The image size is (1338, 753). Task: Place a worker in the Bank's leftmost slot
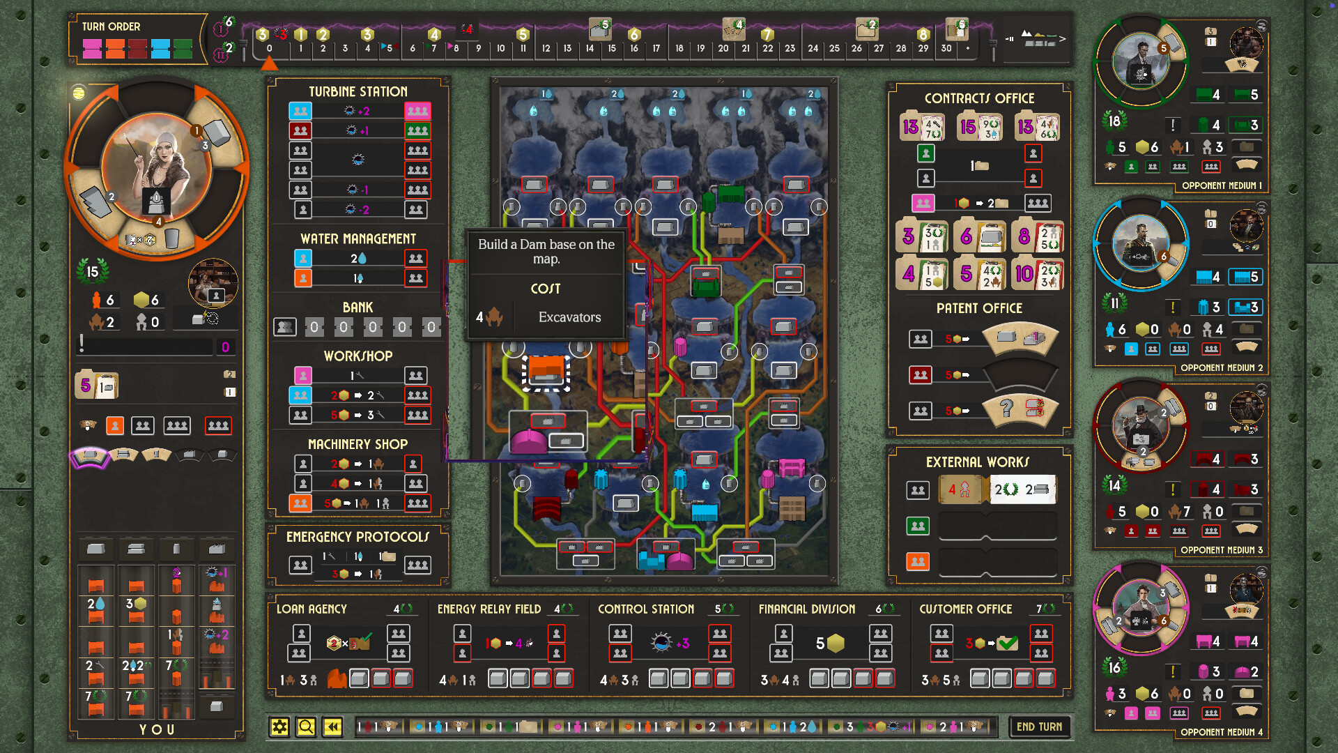click(x=285, y=326)
